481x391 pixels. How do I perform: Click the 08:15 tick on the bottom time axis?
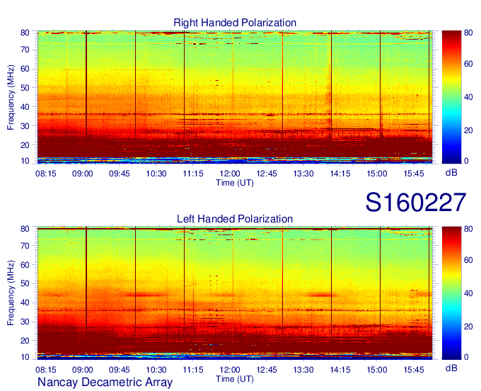46,370
